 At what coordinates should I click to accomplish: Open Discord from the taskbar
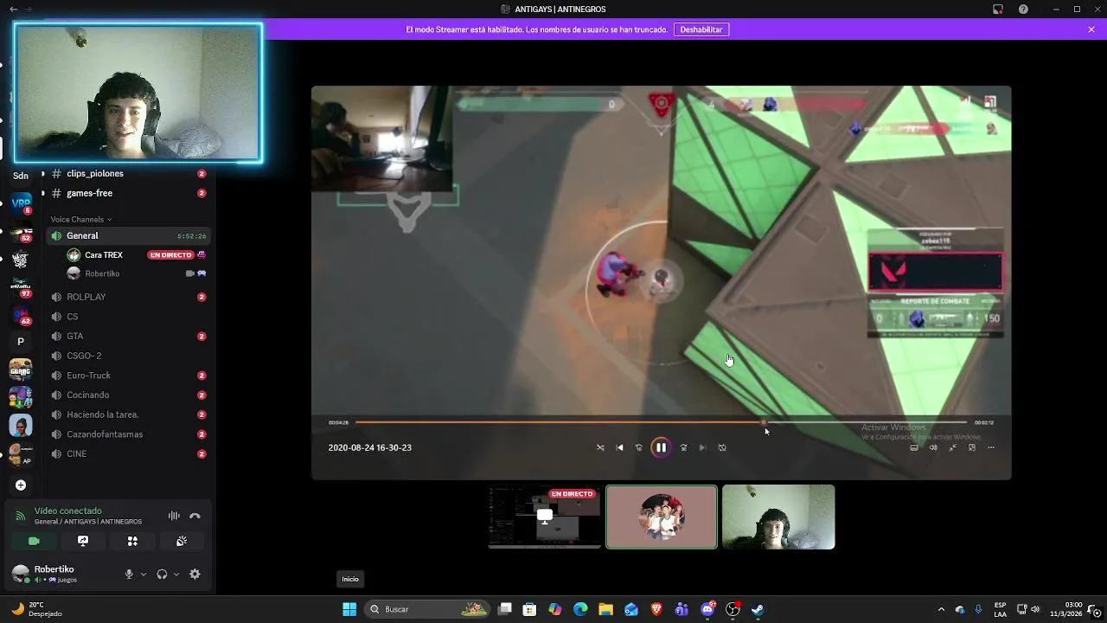[707, 609]
